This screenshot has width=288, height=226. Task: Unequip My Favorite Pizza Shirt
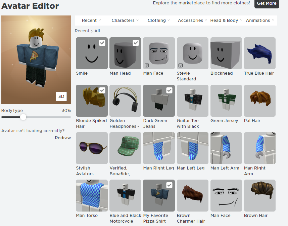click(x=170, y=185)
